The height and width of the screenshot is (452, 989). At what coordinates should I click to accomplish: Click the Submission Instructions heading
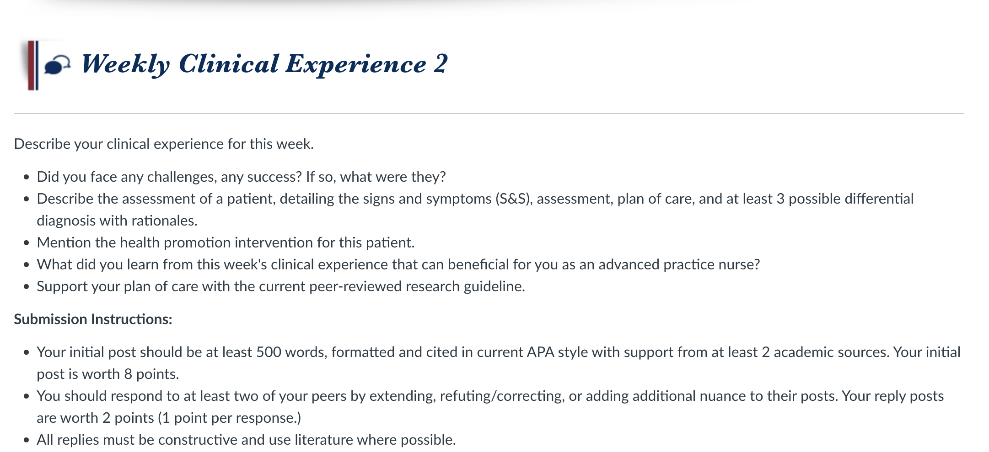click(93, 319)
